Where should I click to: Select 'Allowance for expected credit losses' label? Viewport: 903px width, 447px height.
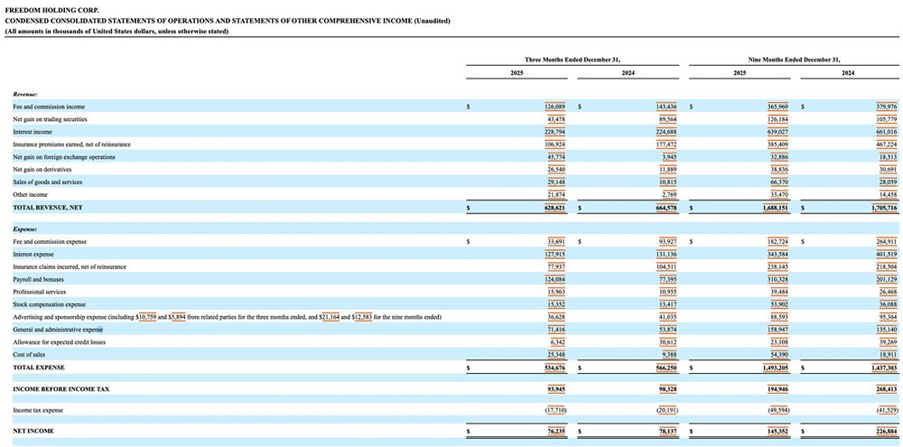[59, 343]
